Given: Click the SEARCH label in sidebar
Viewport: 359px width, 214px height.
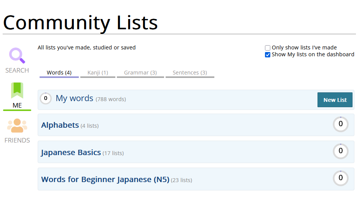Looking at the screenshot, I should [x=17, y=70].
